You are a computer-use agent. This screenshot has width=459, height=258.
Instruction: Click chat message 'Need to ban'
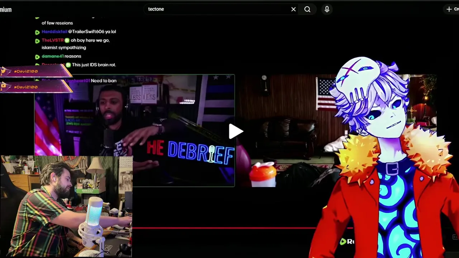point(104,81)
